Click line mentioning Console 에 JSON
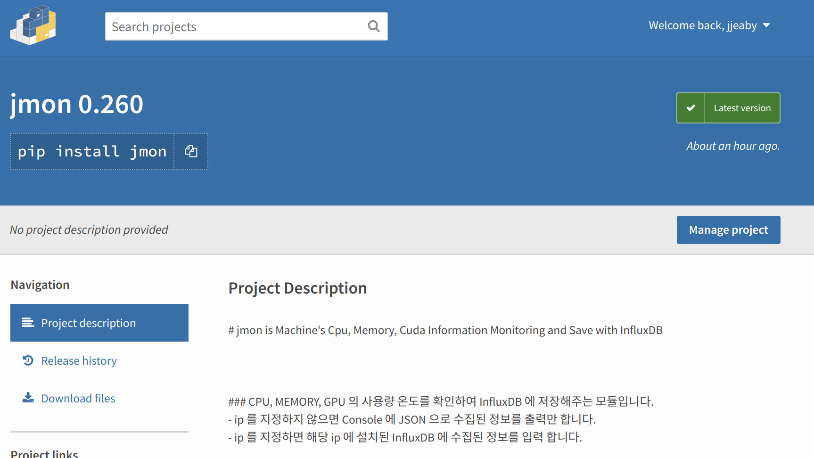 point(412,419)
